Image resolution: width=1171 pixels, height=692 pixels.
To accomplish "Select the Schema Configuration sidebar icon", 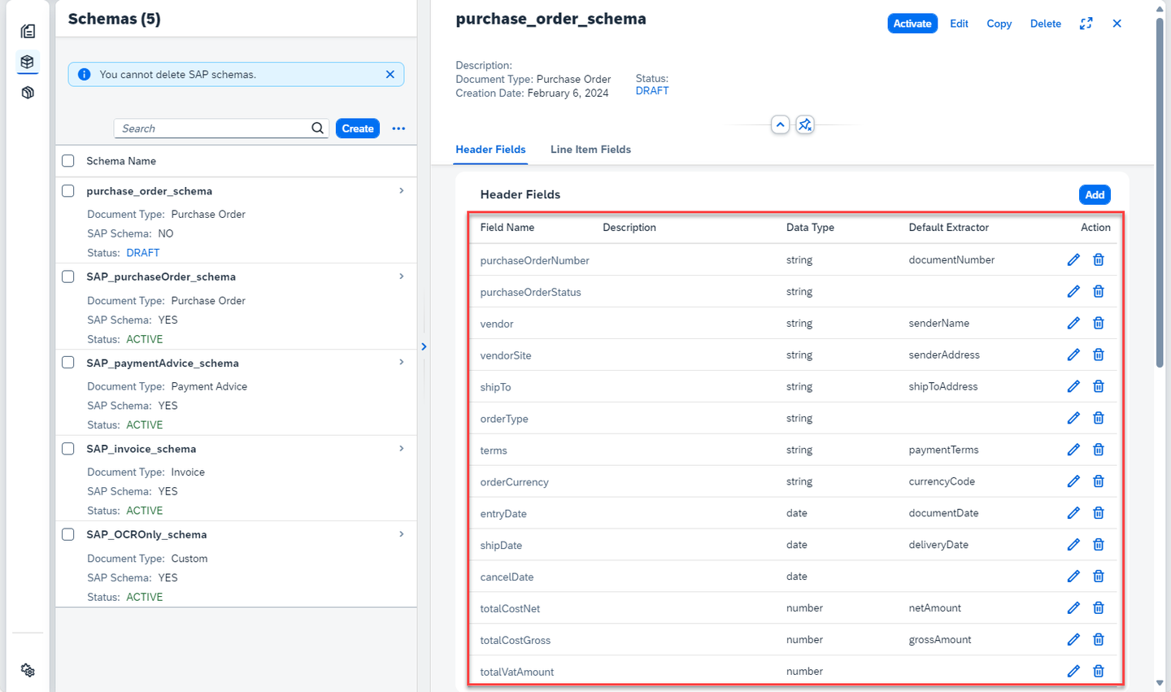I will tap(28, 62).
